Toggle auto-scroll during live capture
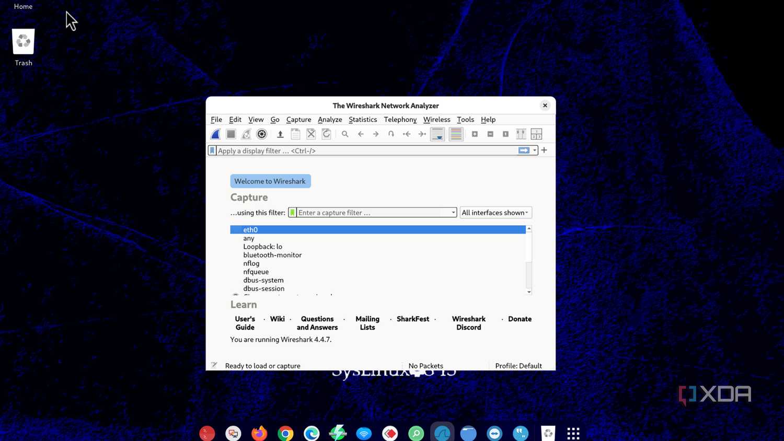This screenshot has height=441, width=784. [437, 134]
